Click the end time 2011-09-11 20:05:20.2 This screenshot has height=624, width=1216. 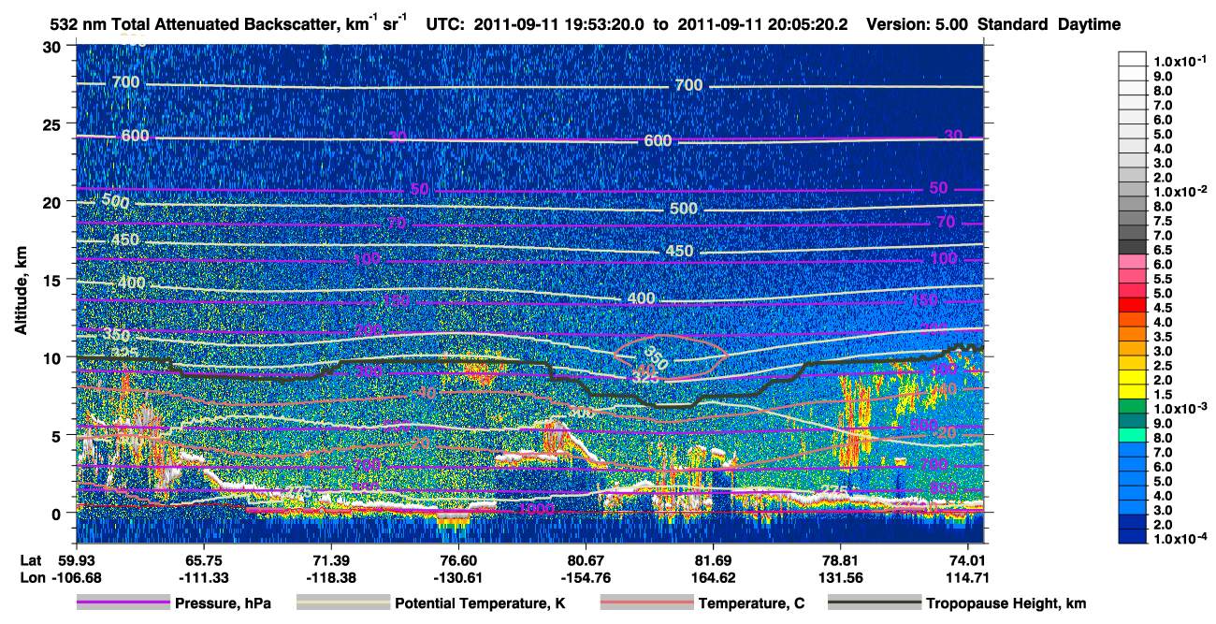(x=763, y=24)
